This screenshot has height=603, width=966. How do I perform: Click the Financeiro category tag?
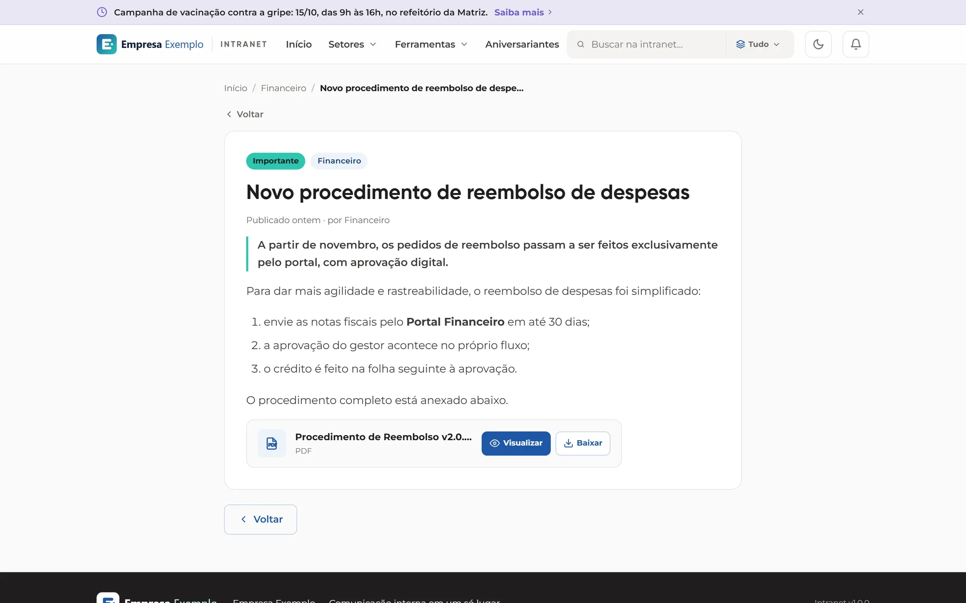click(339, 161)
